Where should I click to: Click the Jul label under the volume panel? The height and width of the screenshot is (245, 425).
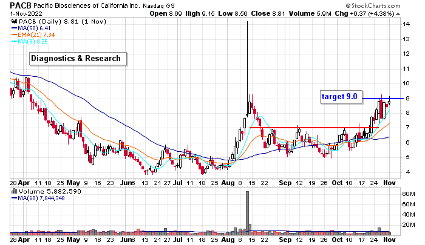coord(178,240)
